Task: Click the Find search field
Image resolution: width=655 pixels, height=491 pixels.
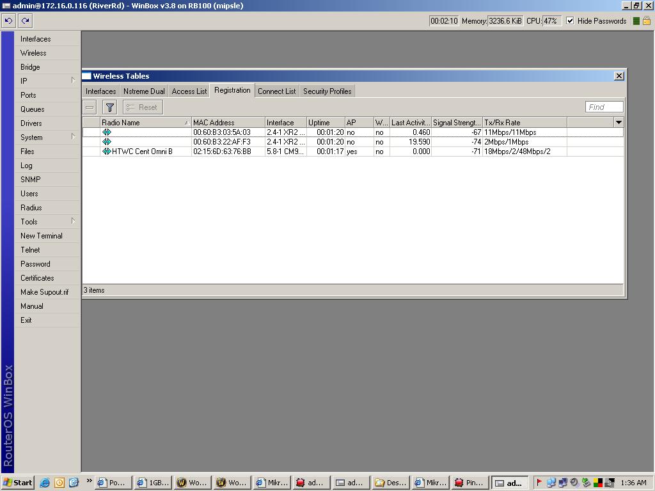Action: click(x=604, y=107)
